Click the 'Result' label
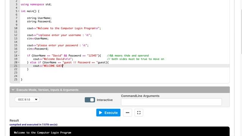Image resolution: width=242 pixels, height=136 pixels. pos(14,121)
